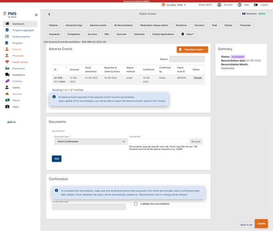The height and width of the screenshot is (231, 273).
Task: Click the back arrow beside Digital Access
Action: pyautogui.click(x=49, y=14)
